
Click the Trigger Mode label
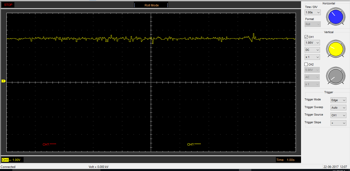point(313,99)
